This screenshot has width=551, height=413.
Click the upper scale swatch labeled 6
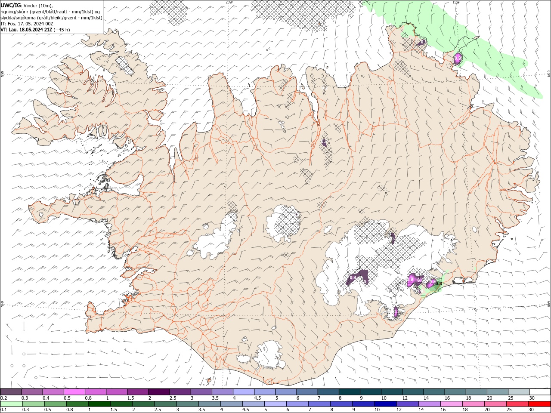point(306,391)
